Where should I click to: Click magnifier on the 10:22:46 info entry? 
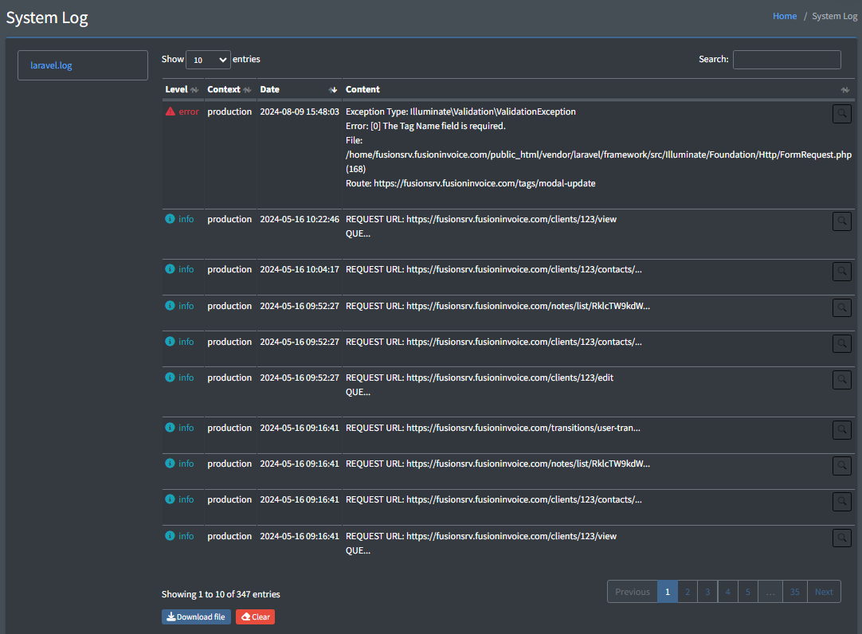point(841,221)
